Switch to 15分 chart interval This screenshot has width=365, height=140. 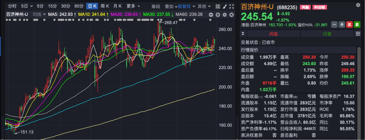click(52, 6)
